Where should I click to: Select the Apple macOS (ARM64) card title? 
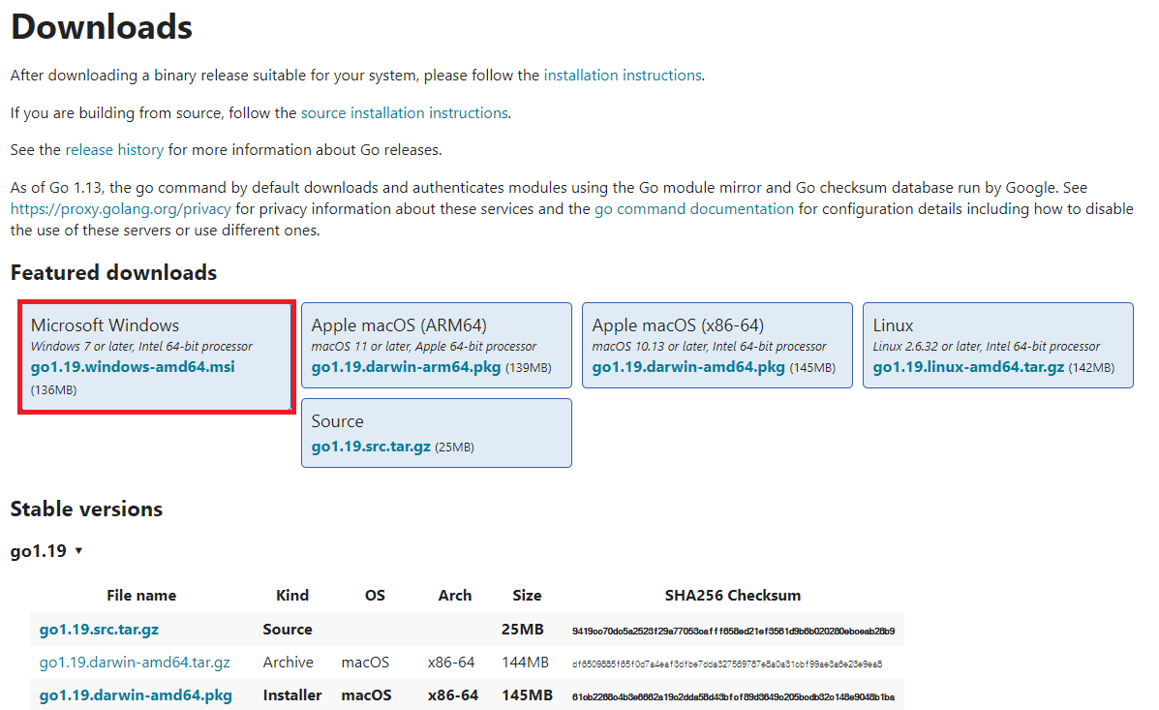(x=399, y=325)
